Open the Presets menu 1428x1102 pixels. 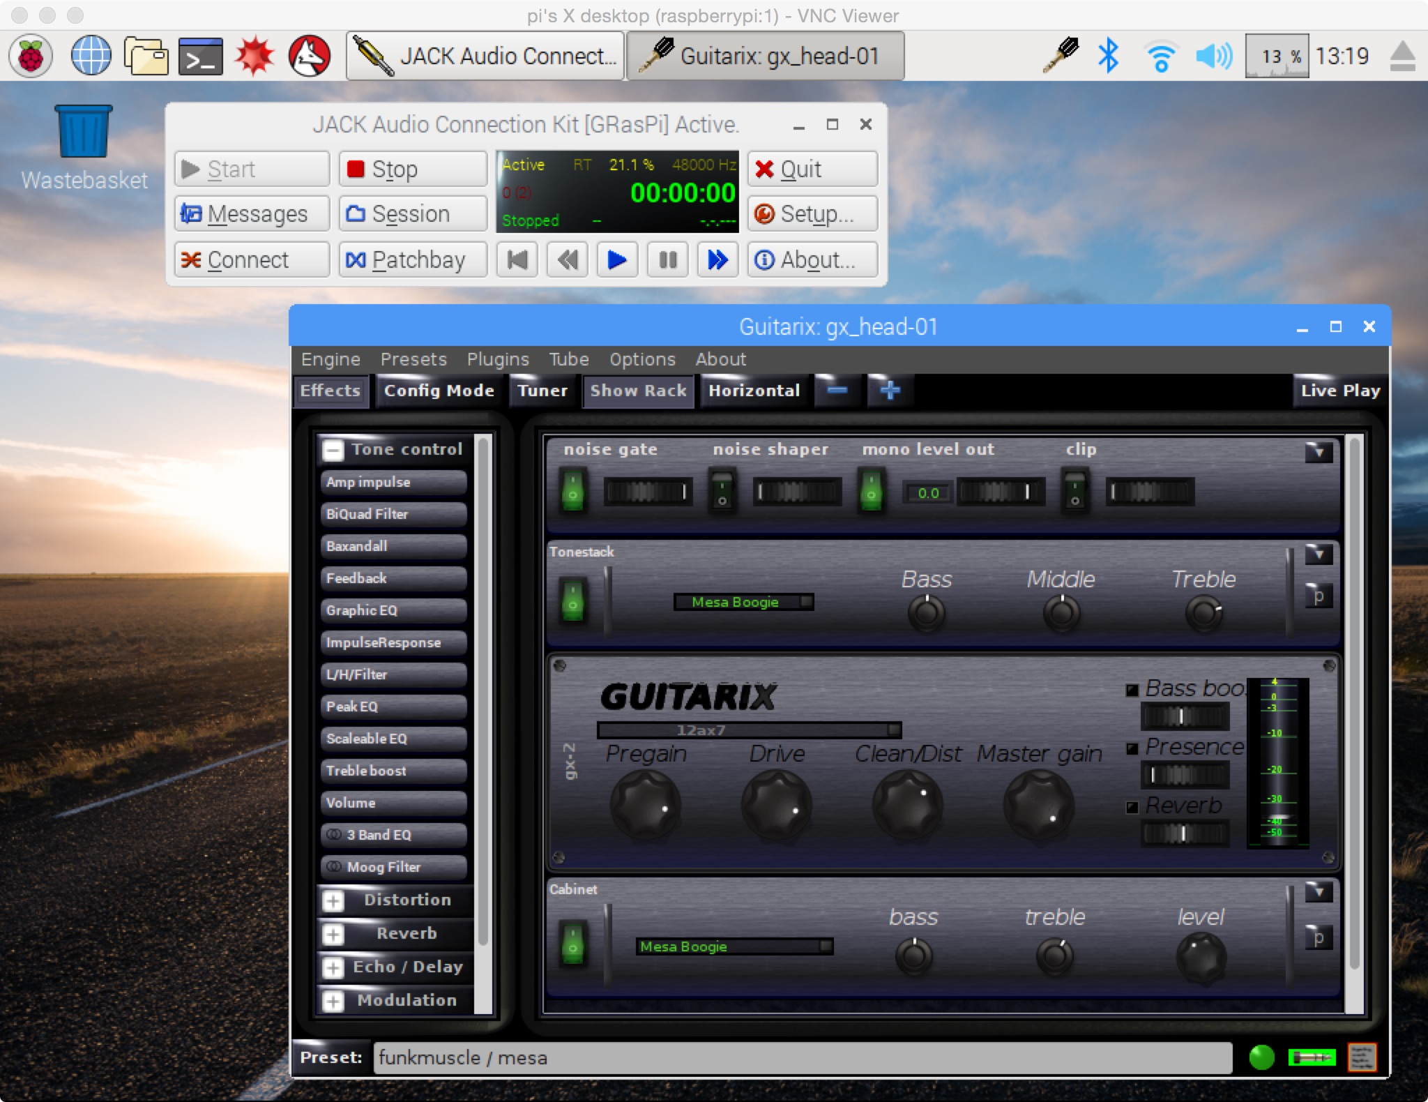click(x=413, y=359)
